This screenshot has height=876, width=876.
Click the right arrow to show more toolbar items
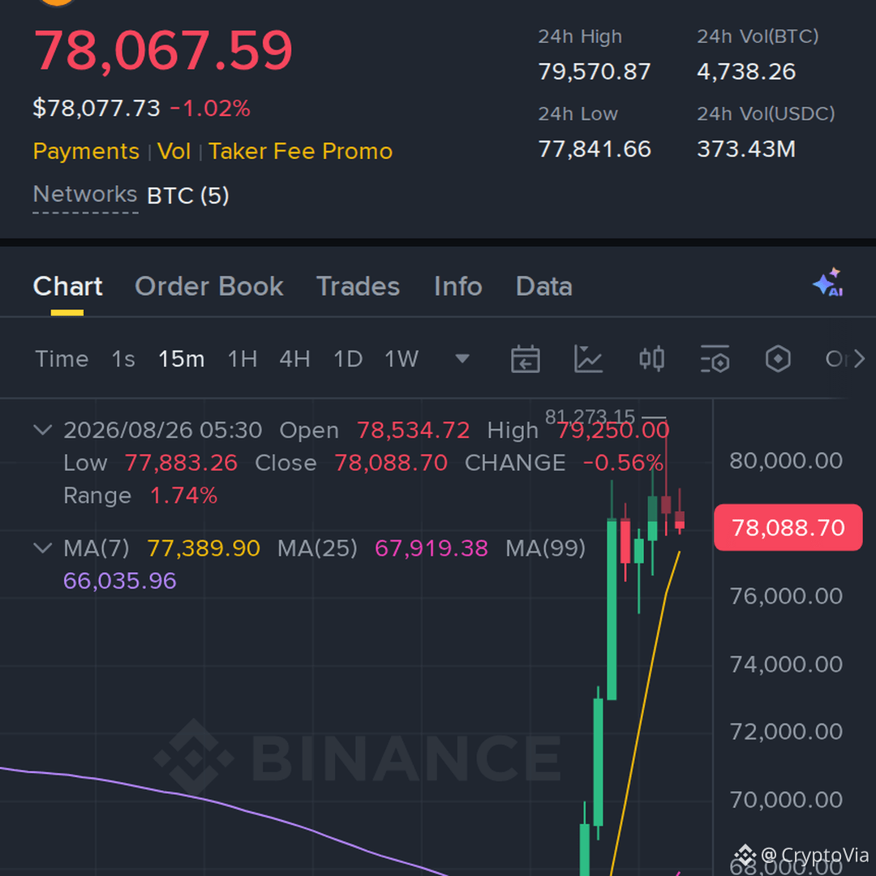859,359
